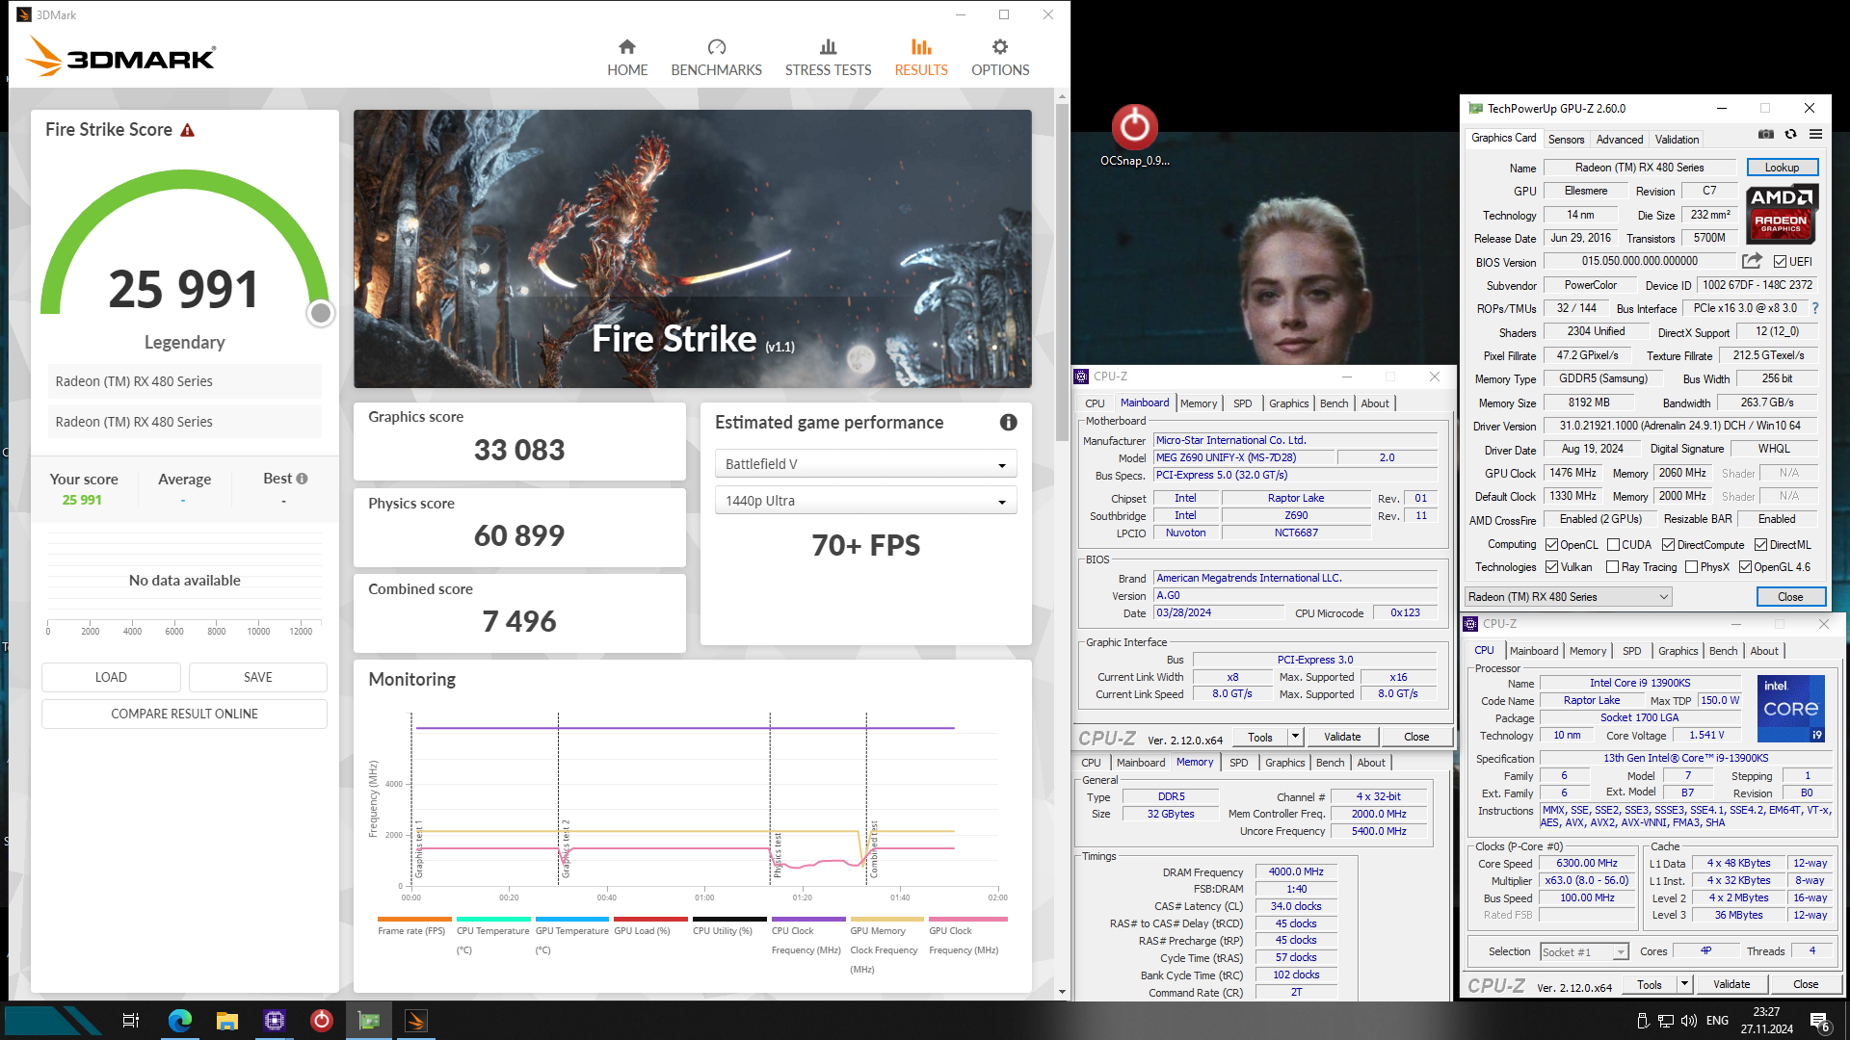The image size is (1850, 1040).
Task: Open File Explorer from the taskbar
Action: coord(227,1021)
